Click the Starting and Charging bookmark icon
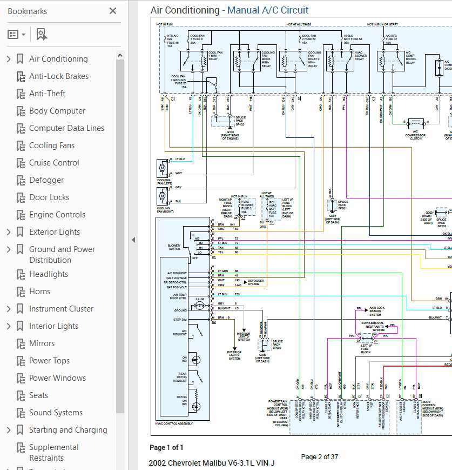Viewport: 452px width, 470px height. point(20,430)
